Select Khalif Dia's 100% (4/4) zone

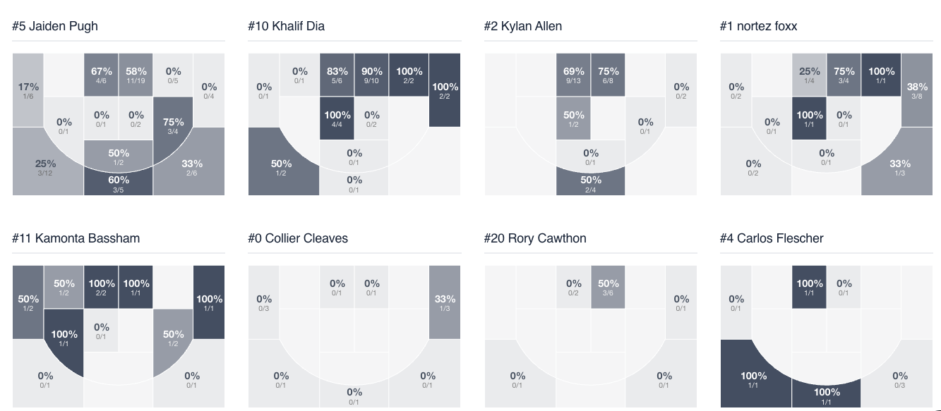(337, 118)
